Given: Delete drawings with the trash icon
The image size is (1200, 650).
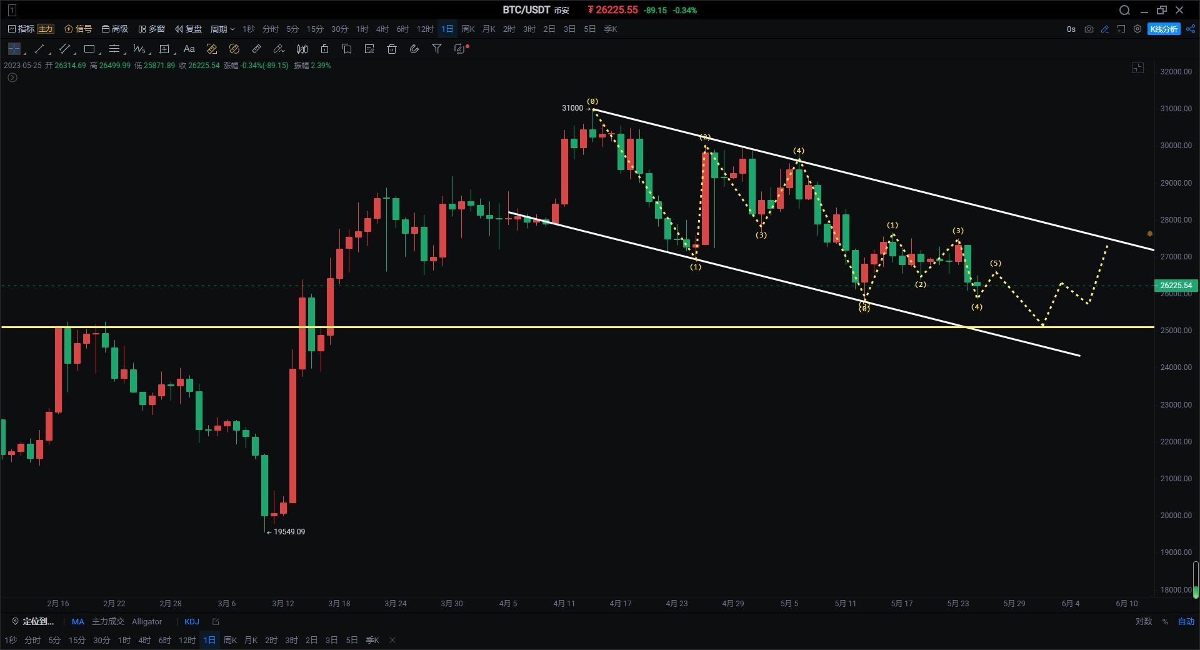Looking at the screenshot, I should click(392, 49).
